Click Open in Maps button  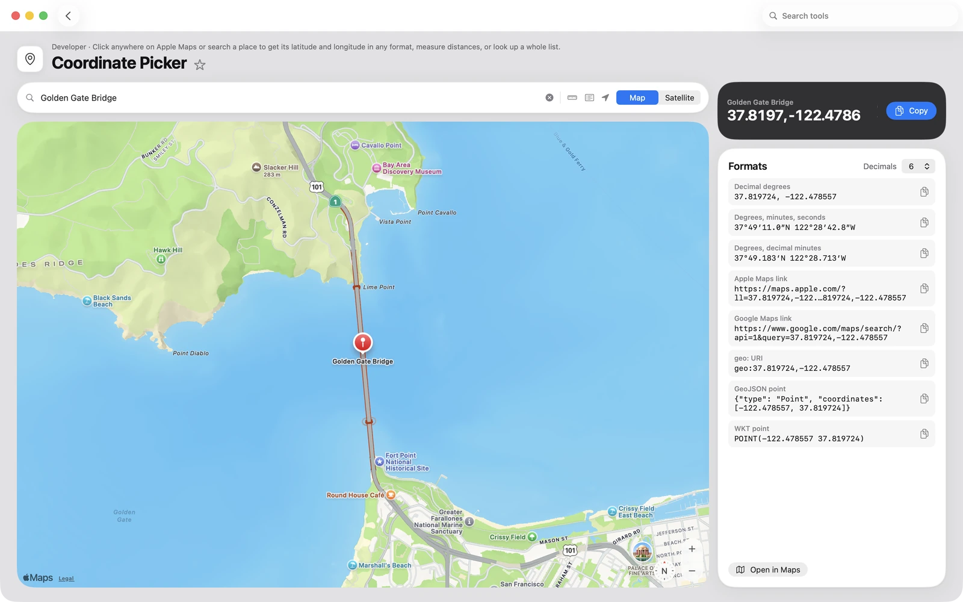[x=768, y=569]
